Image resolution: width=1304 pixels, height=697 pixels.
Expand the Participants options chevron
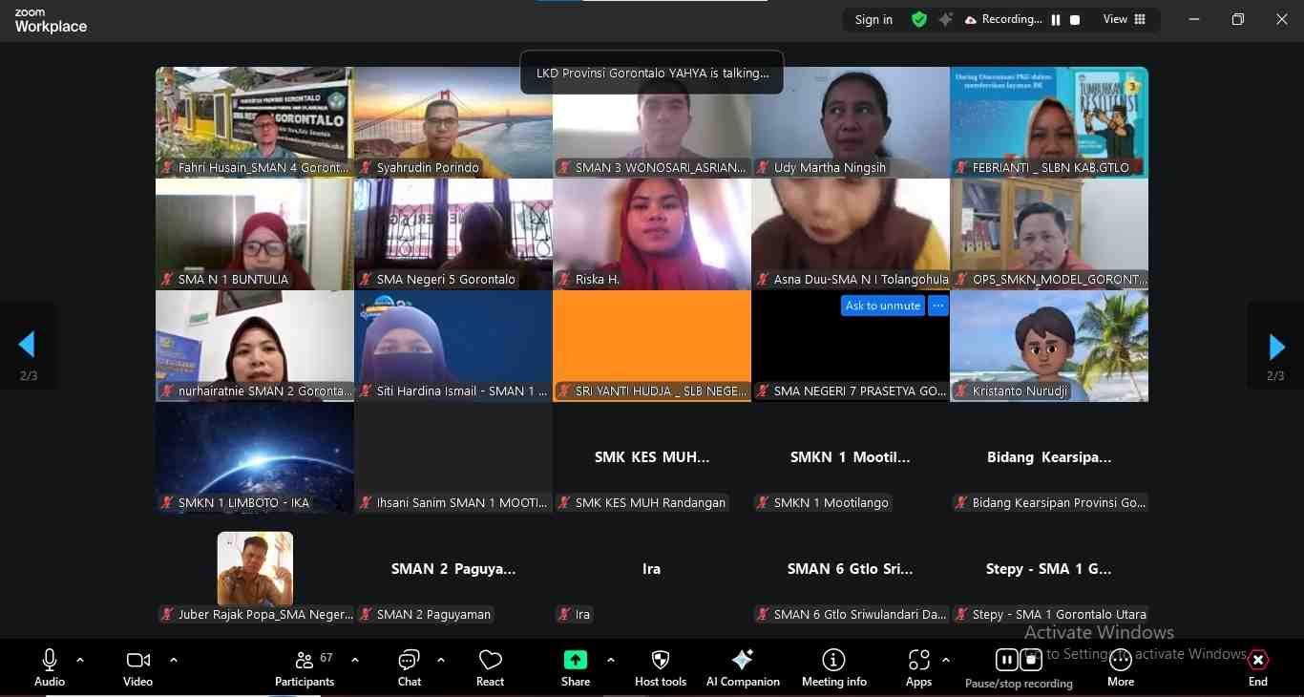pyautogui.click(x=355, y=660)
